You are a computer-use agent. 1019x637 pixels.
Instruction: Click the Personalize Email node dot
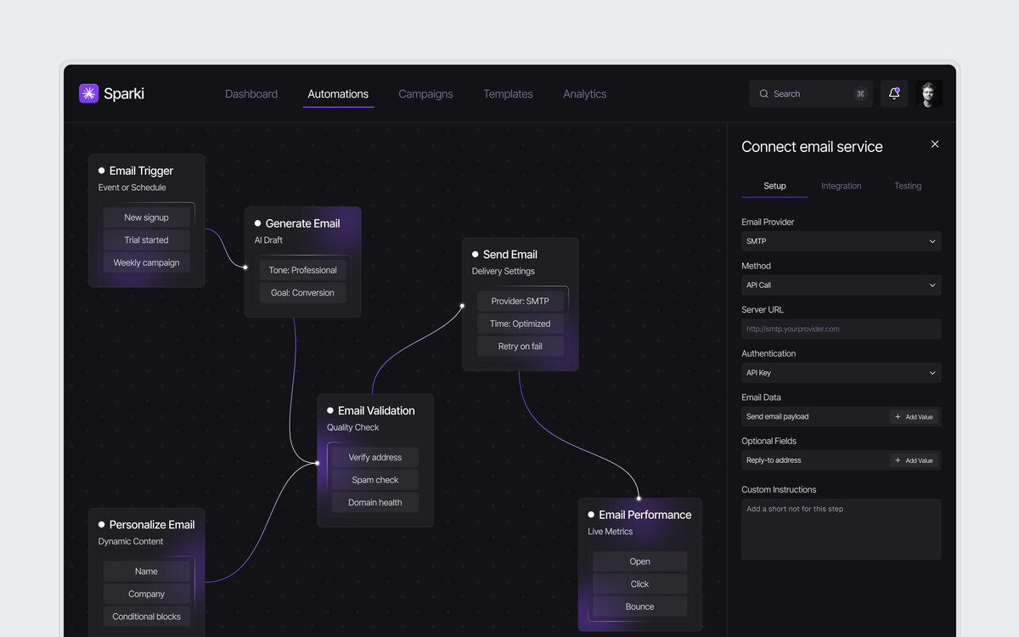coord(102,525)
